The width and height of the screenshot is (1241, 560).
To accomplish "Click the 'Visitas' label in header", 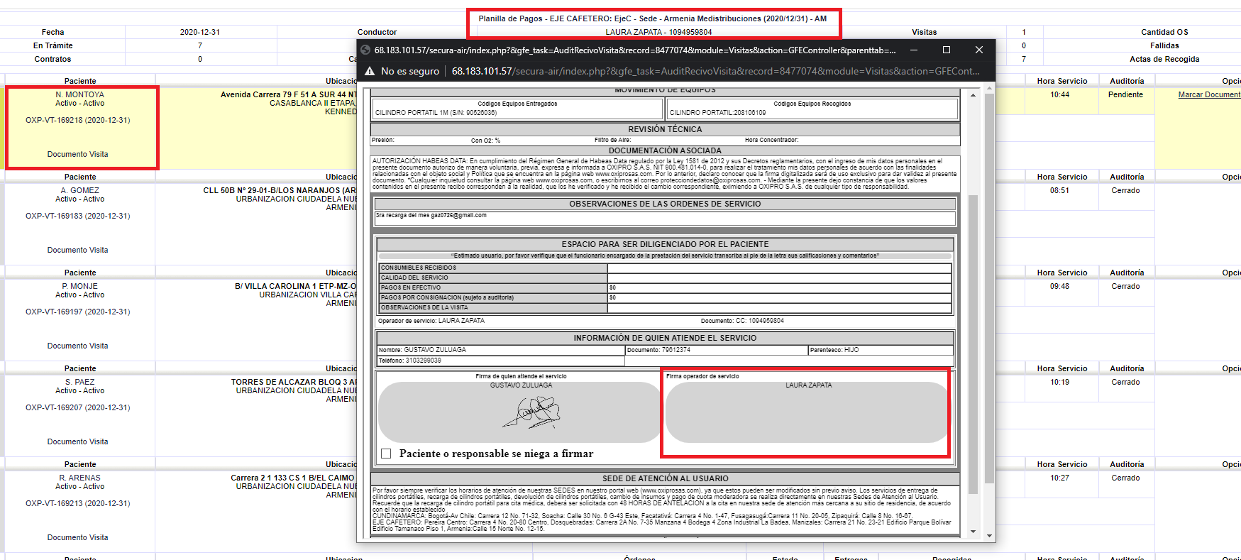I will tap(924, 32).
